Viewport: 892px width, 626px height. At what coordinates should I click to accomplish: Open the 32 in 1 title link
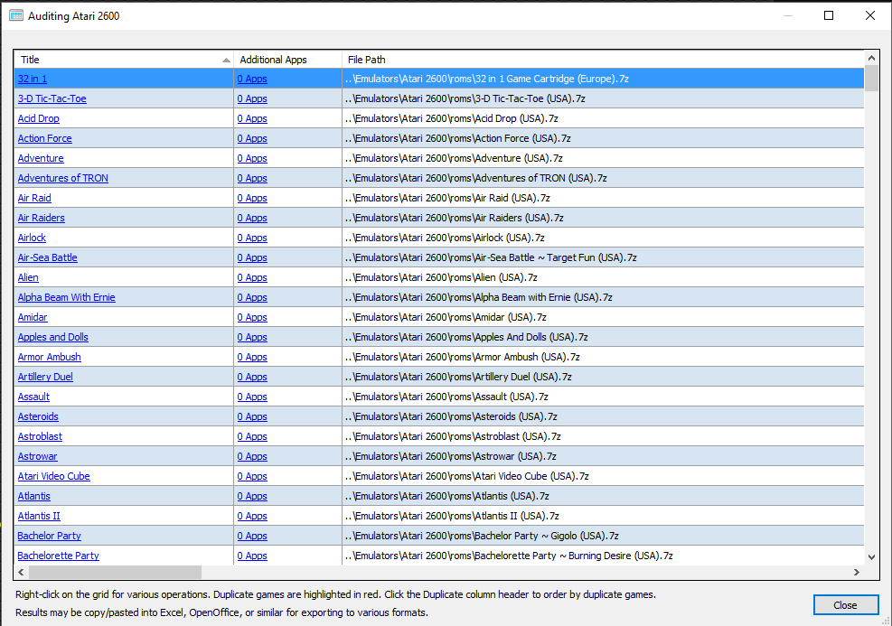point(33,79)
